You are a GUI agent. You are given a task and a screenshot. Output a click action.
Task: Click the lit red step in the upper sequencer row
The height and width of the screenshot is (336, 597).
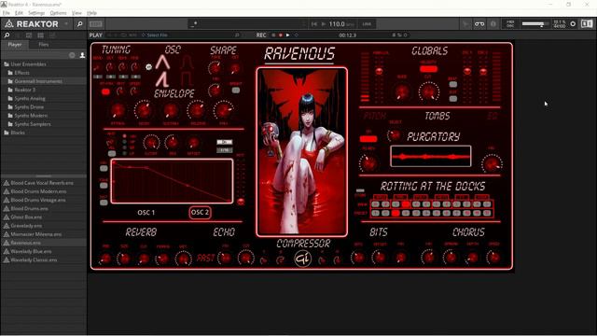point(406,204)
